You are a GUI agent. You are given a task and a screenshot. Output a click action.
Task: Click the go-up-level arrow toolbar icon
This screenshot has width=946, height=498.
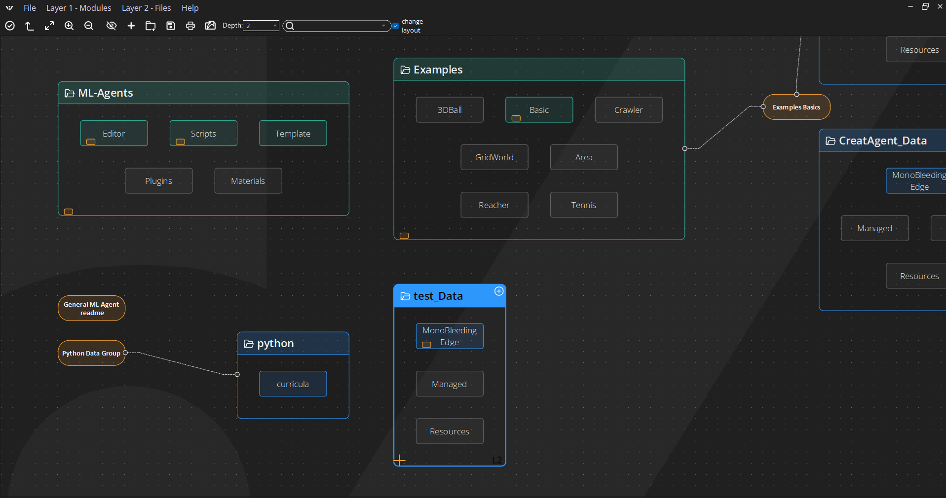point(30,26)
